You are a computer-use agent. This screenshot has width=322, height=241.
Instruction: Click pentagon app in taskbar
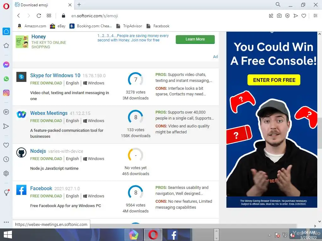pyautogui.click(x=134, y=235)
